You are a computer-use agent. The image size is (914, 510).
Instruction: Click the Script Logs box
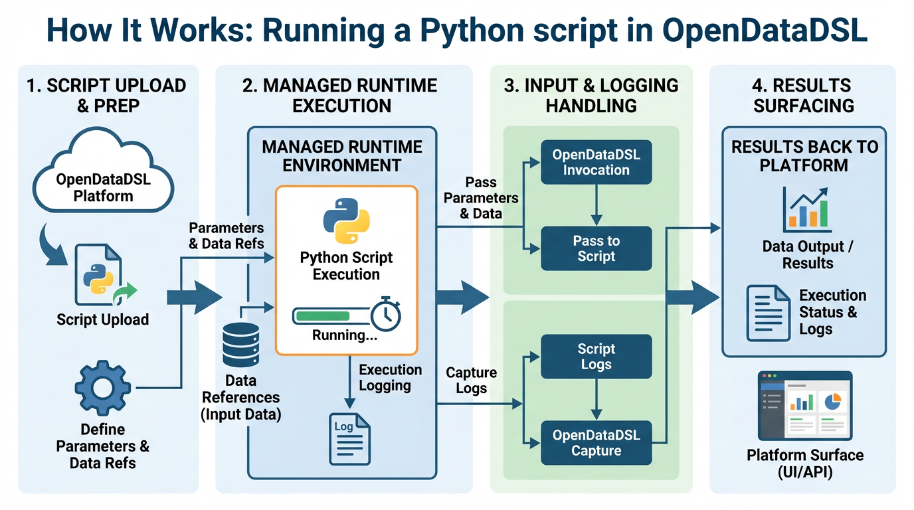pos(596,357)
